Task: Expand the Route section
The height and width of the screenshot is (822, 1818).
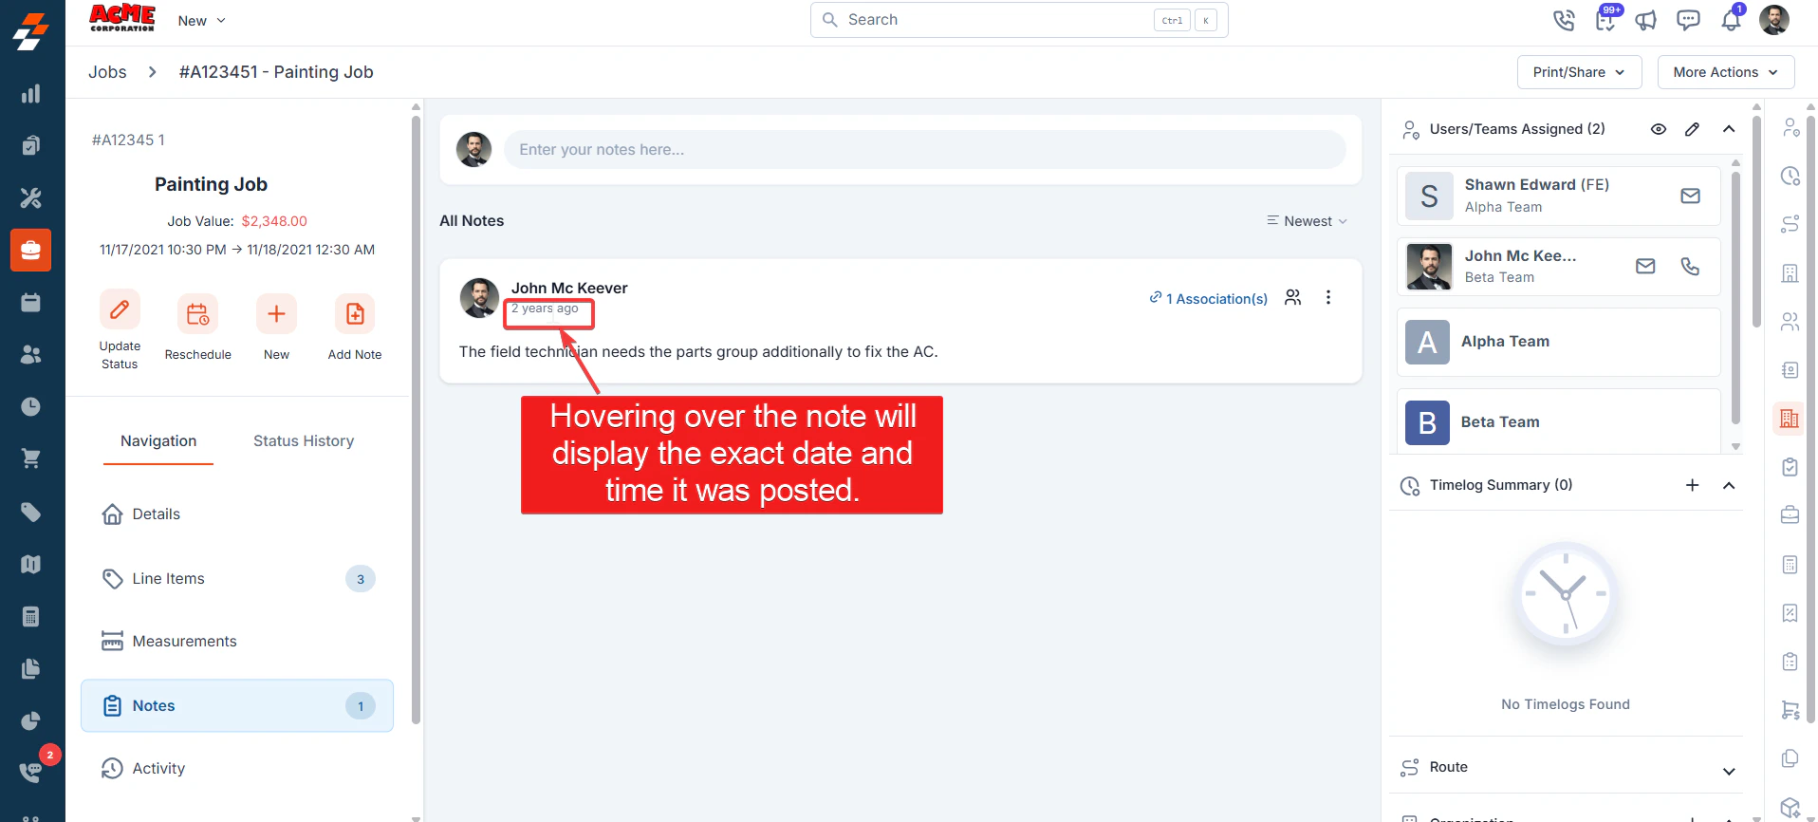Action: pyautogui.click(x=1729, y=771)
